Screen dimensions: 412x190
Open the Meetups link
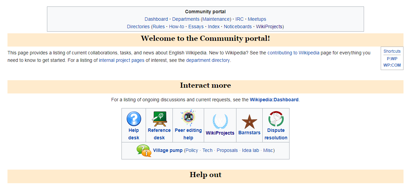point(257,19)
